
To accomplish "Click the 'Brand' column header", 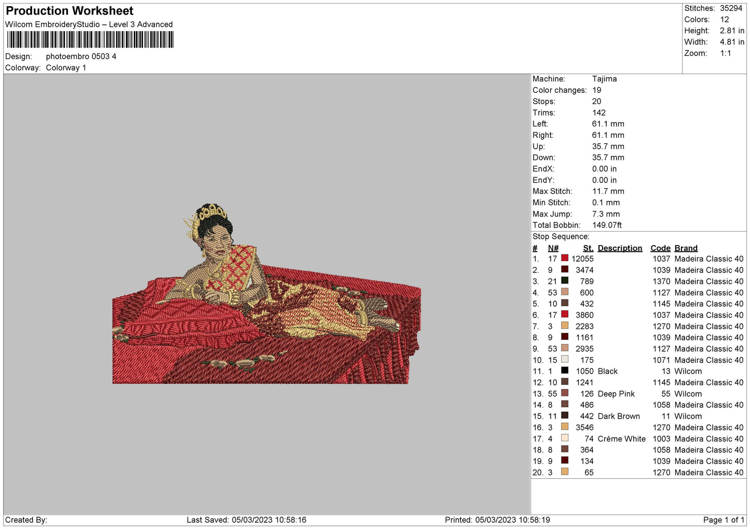I will click(686, 248).
